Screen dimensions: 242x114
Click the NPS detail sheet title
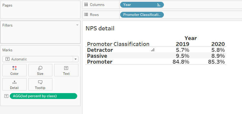point(100,28)
